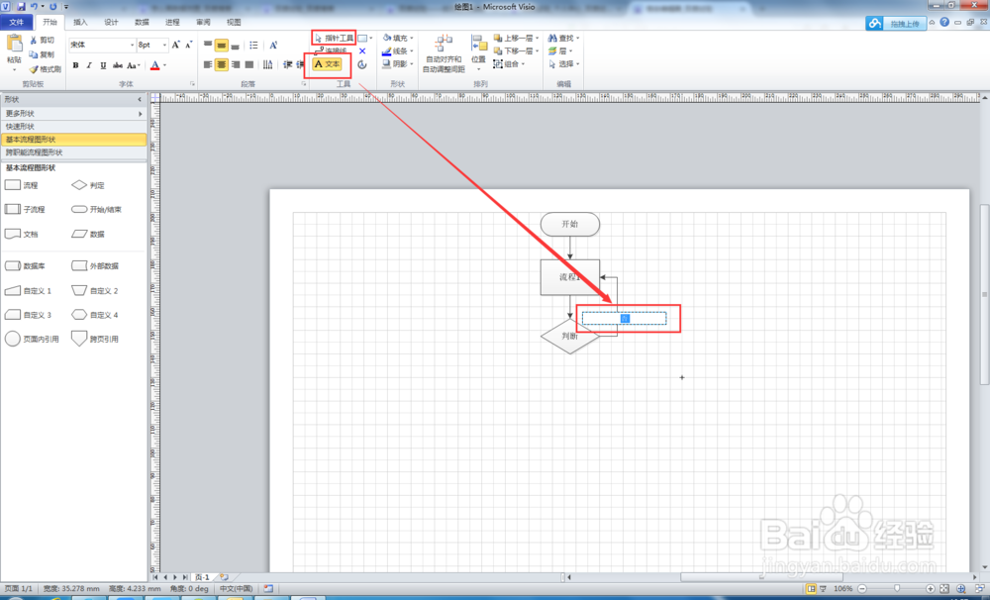Click the Save icon in quick access toolbar

coord(21,6)
